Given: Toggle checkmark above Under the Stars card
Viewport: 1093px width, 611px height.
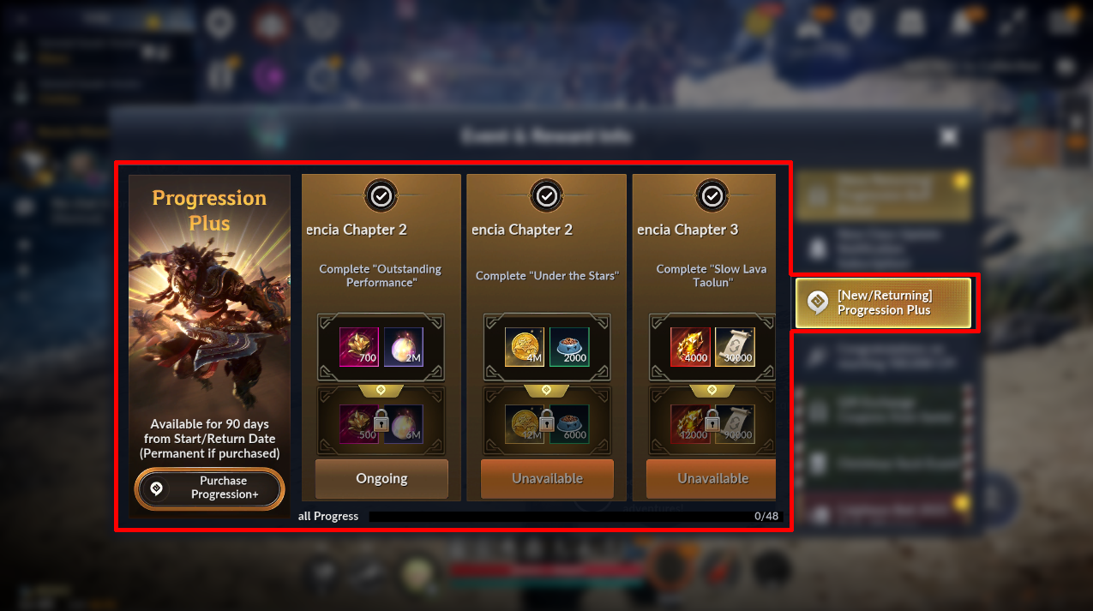Looking at the screenshot, I should (547, 196).
